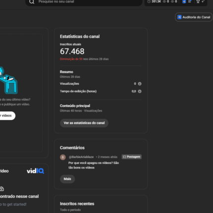This screenshot has width=213, height=213.
Task: Click the Mais button under Comentários
Action: (67, 179)
